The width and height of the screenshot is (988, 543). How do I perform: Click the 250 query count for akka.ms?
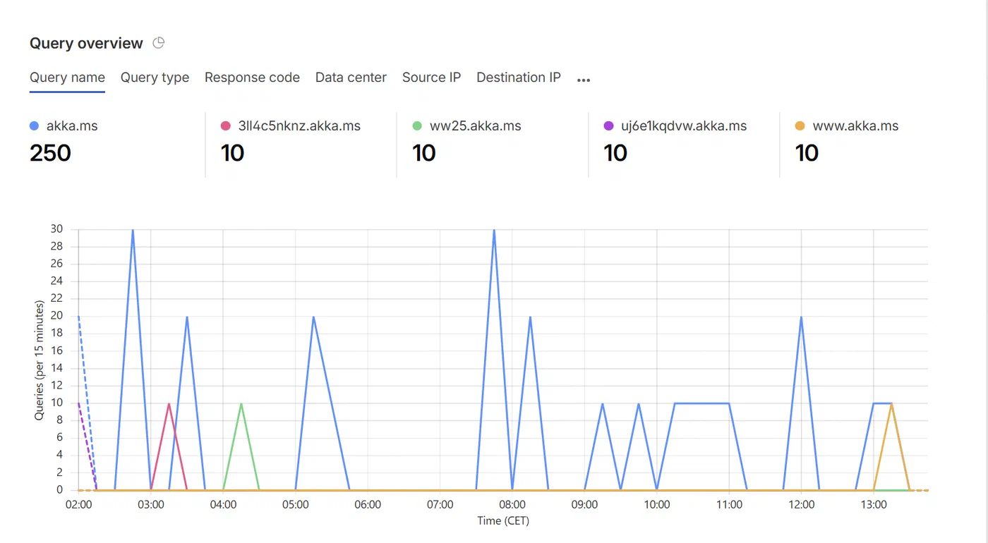[x=51, y=153]
